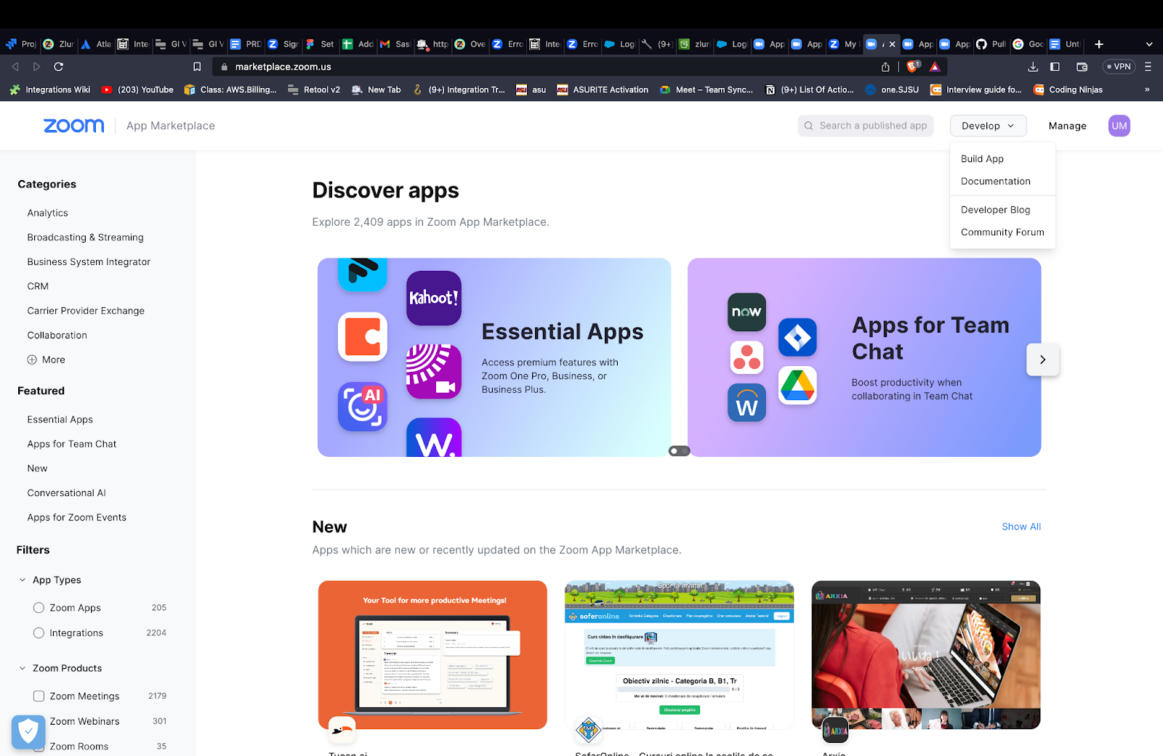
Task: Click the Essential Apps banner
Action: (x=494, y=357)
